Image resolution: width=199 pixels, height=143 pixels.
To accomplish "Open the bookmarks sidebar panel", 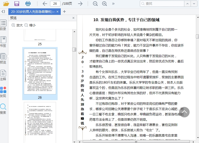I will point(3,42).
